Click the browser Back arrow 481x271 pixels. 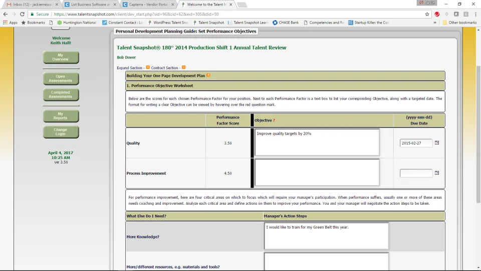[5, 14]
